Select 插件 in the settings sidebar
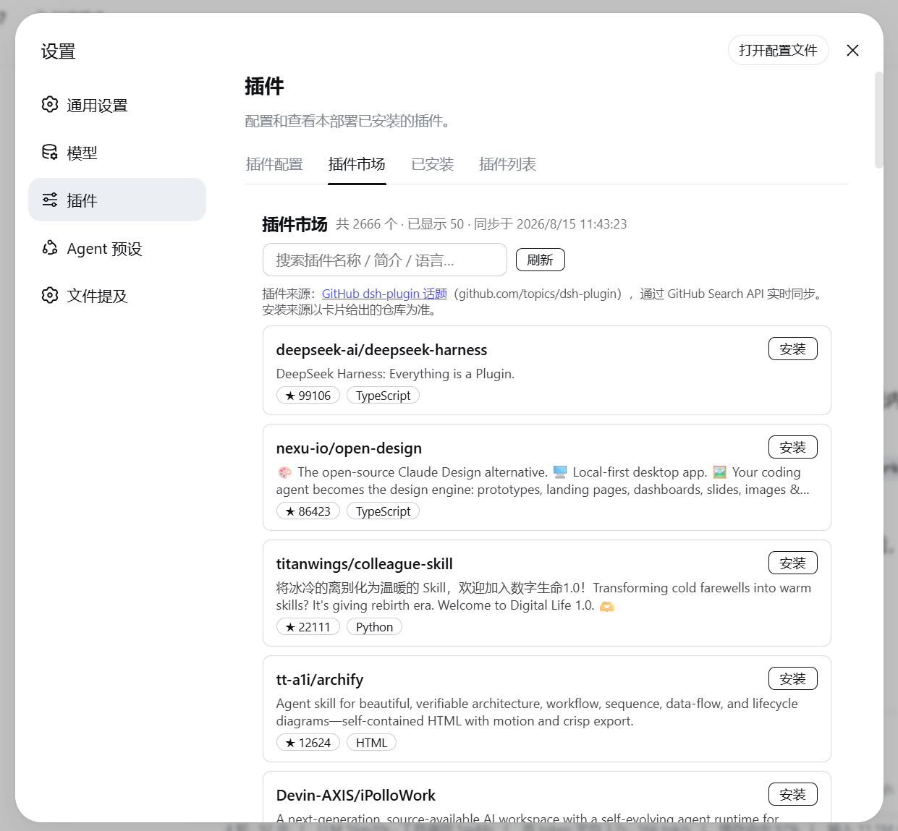This screenshot has height=831, width=898. (x=117, y=200)
